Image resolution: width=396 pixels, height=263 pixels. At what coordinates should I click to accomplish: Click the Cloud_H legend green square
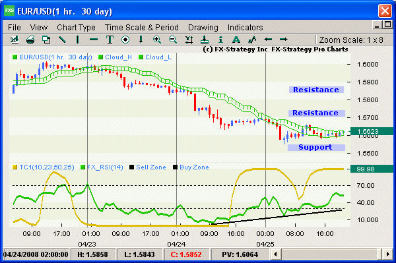tap(100, 57)
